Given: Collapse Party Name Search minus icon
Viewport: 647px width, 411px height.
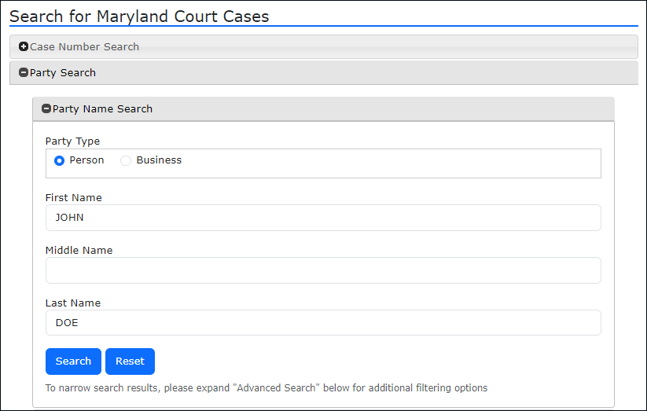Looking at the screenshot, I should coord(46,109).
